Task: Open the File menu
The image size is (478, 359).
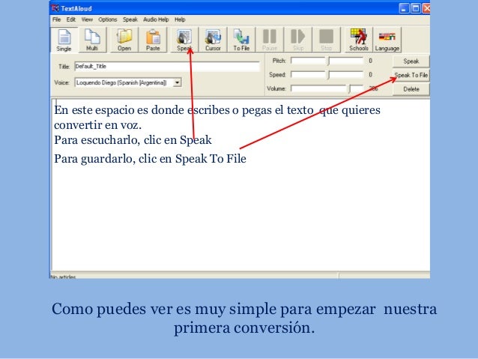Action: pyautogui.click(x=56, y=19)
